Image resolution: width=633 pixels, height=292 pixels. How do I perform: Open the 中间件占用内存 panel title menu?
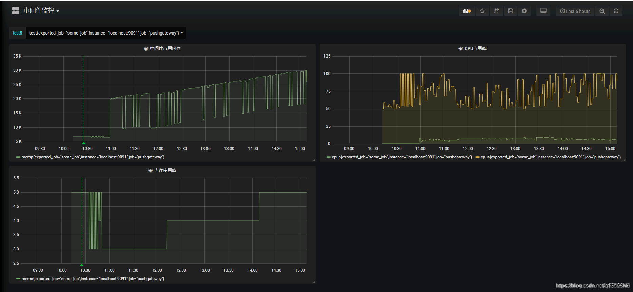point(165,49)
